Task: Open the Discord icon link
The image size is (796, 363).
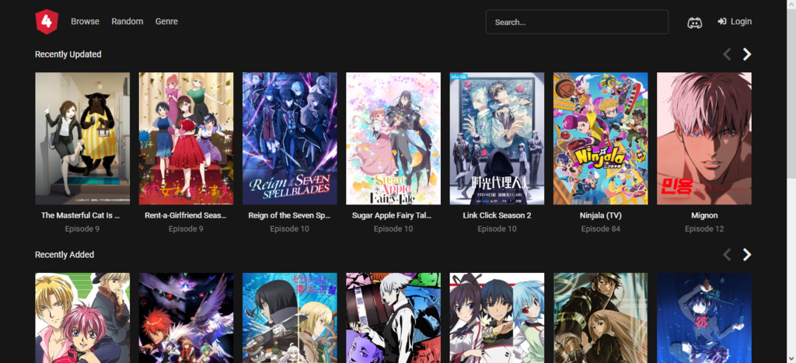Action: pyautogui.click(x=694, y=23)
